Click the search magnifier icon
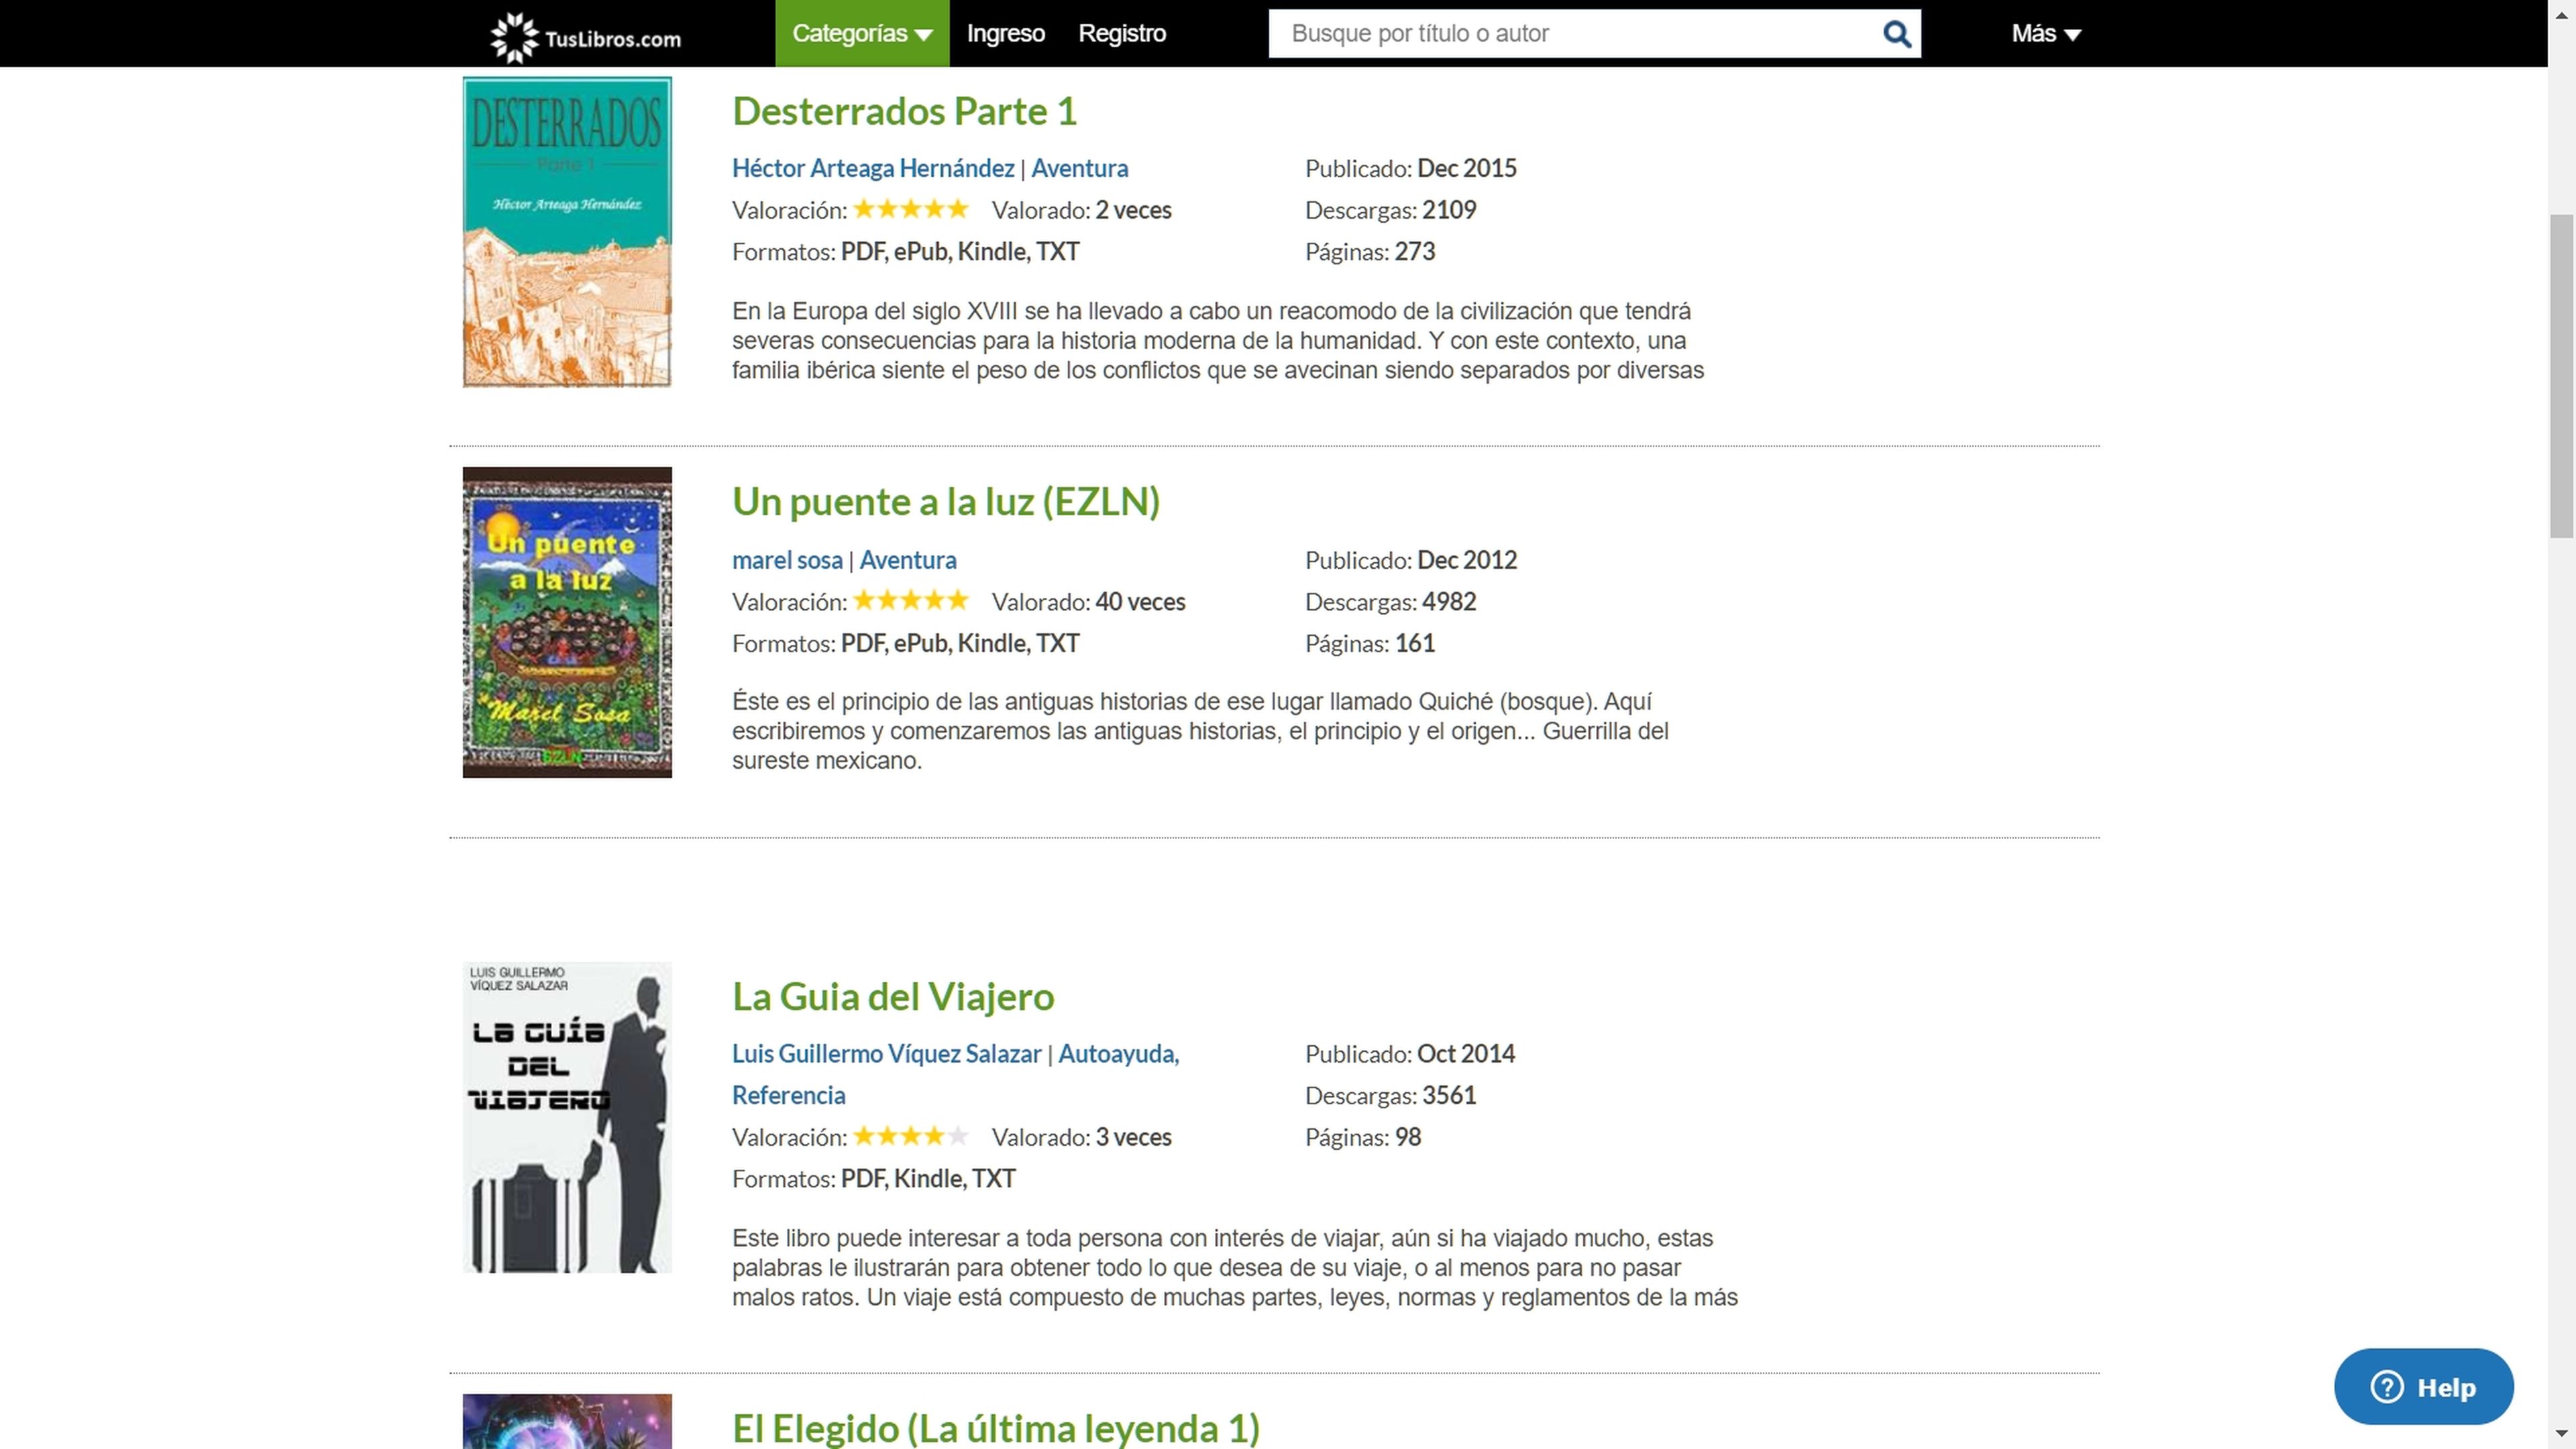 (1896, 34)
